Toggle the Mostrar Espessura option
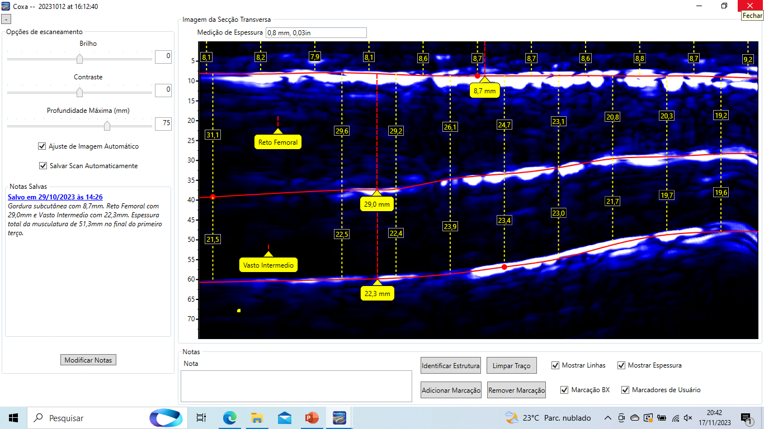This screenshot has height=429, width=764. (x=621, y=365)
